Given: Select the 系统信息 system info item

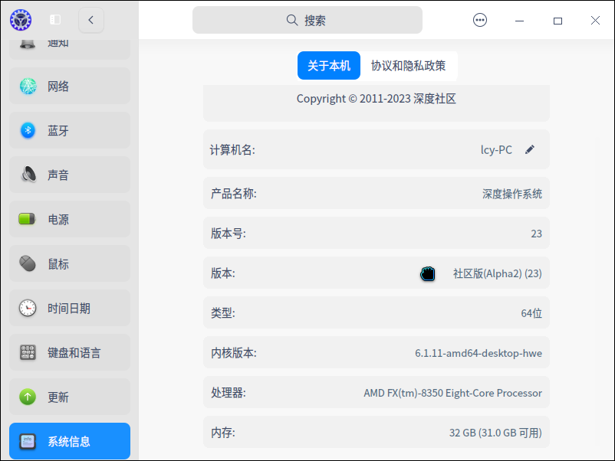Looking at the screenshot, I should pyautogui.click(x=70, y=441).
